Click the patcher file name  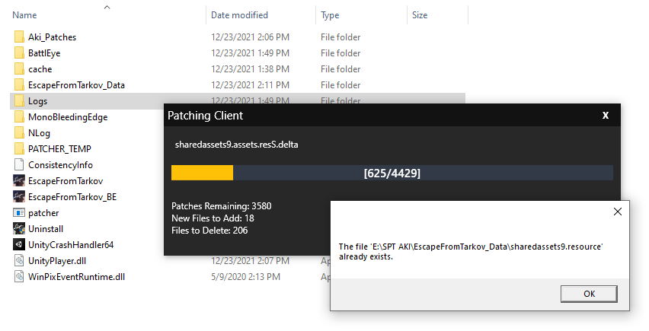coord(43,213)
